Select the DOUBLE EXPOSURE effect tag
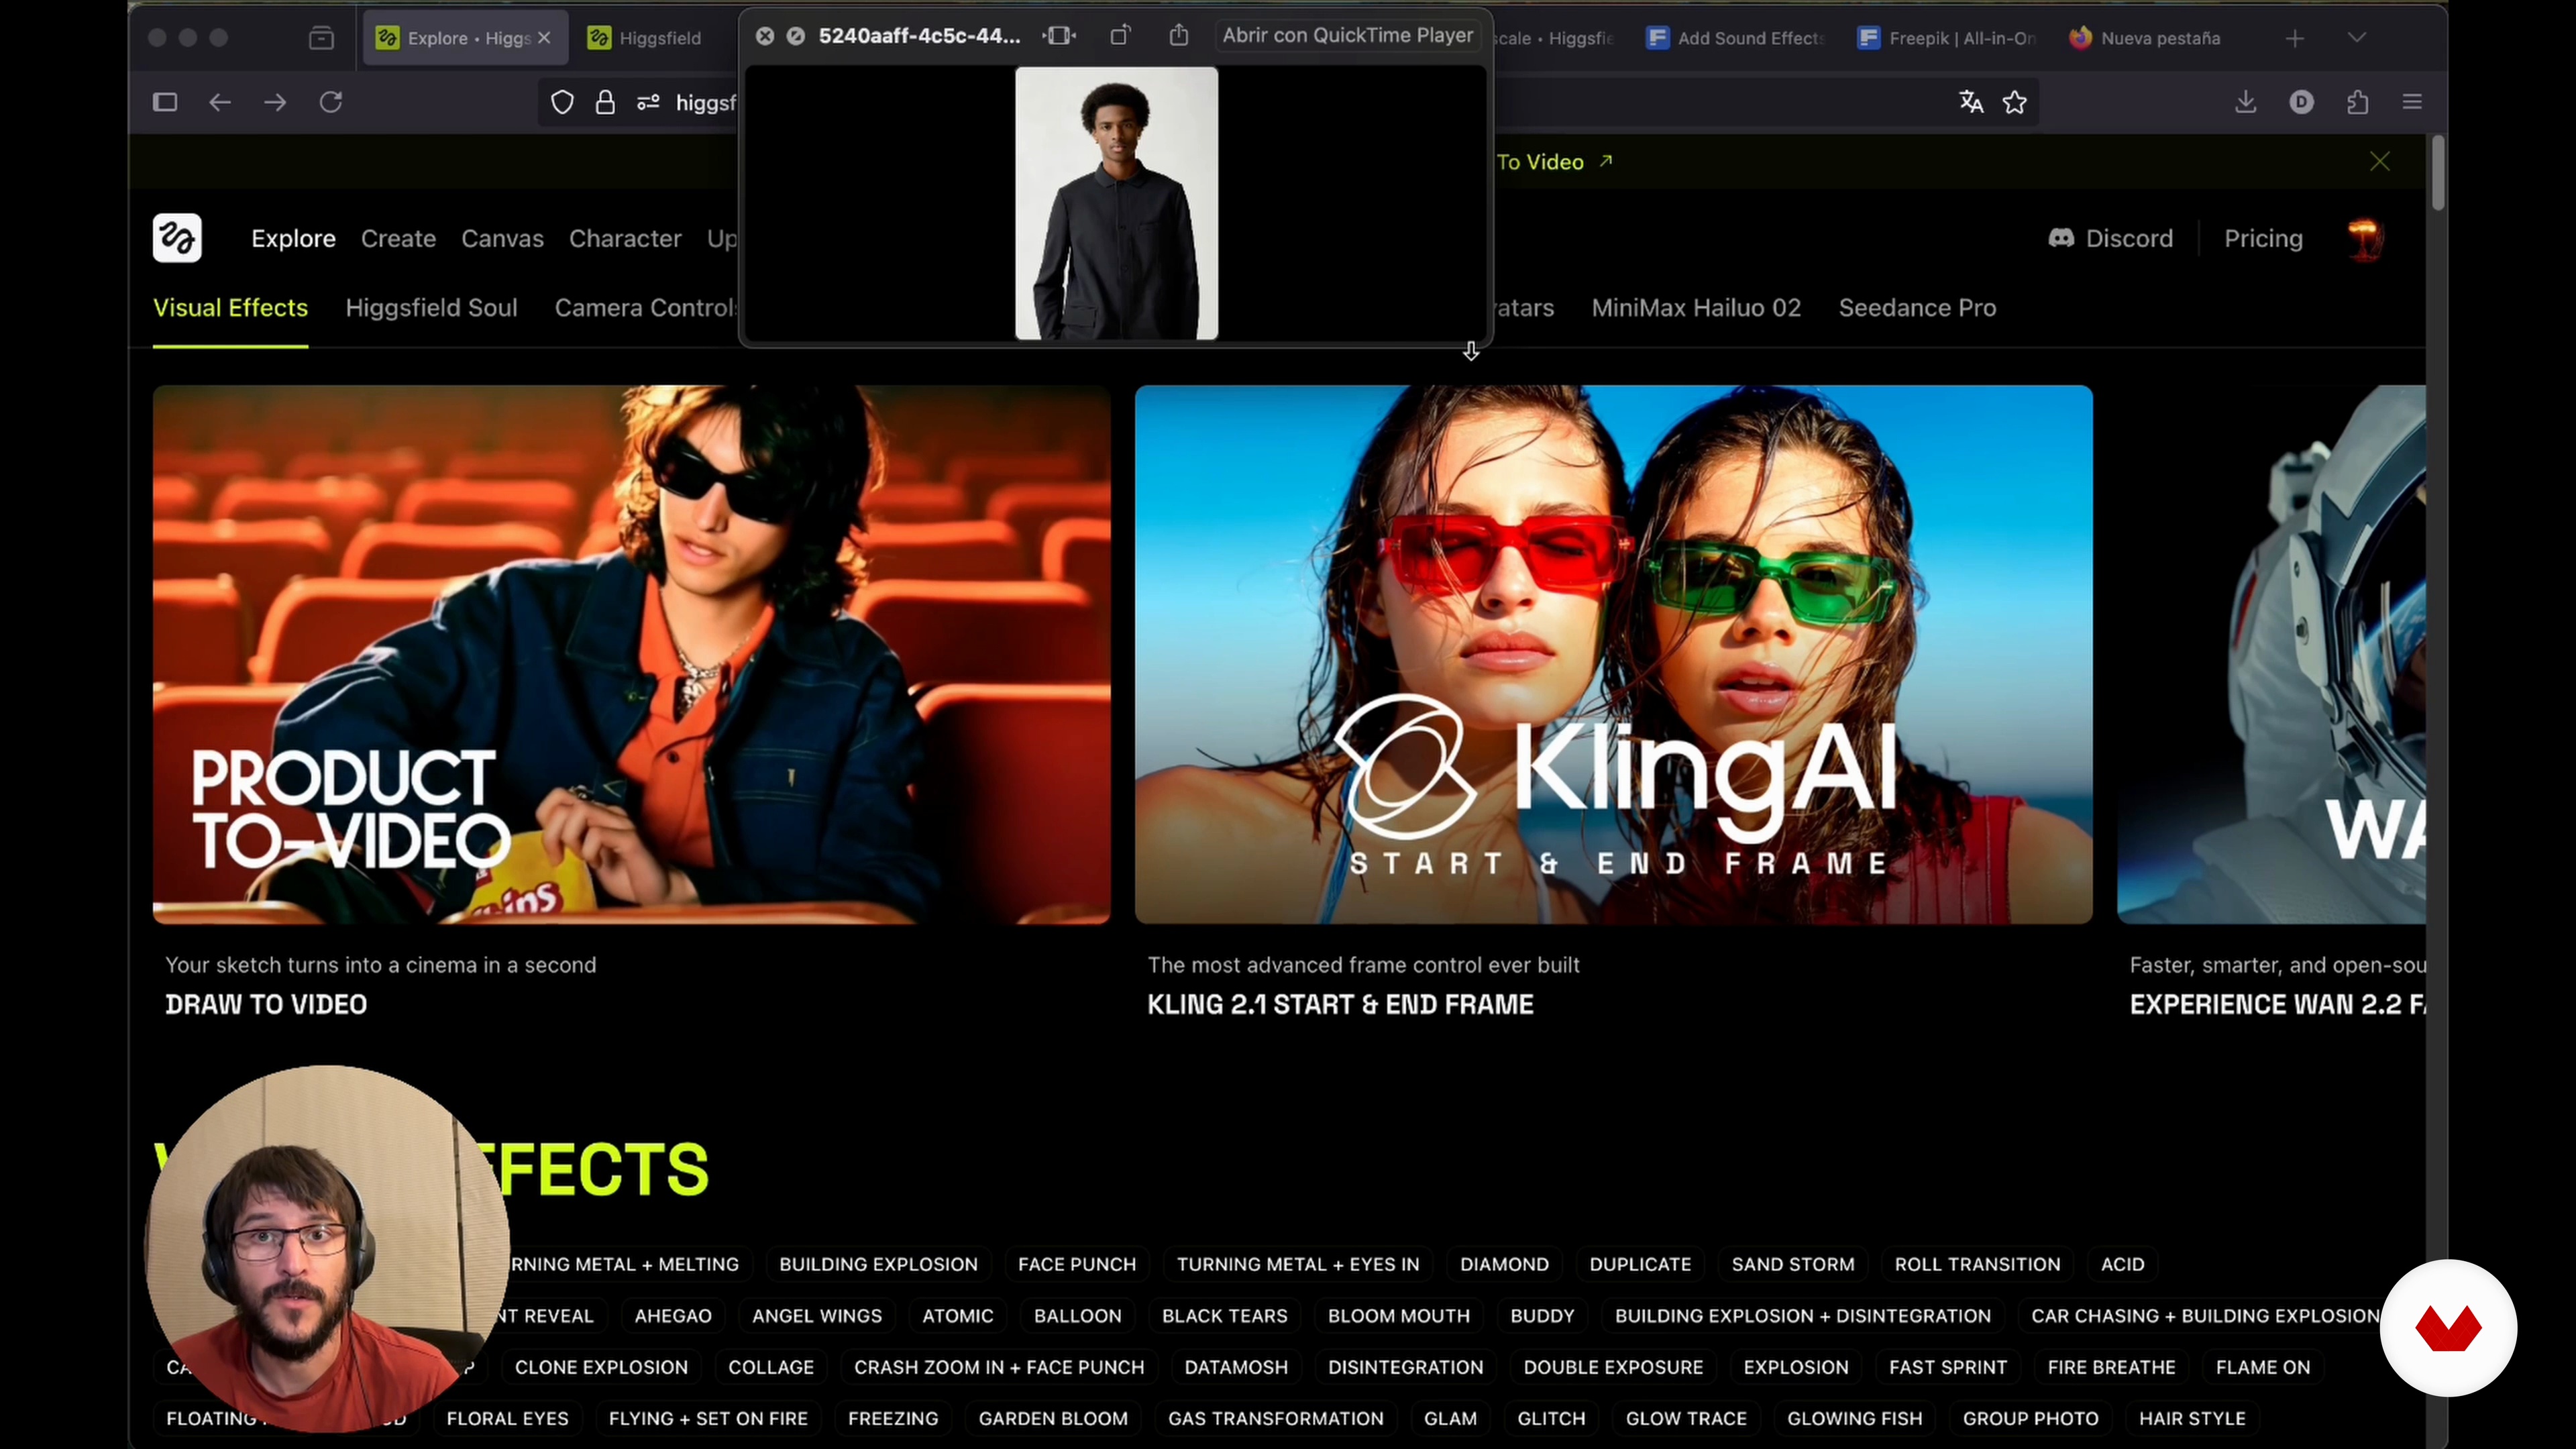This screenshot has height=1449, width=2576. (x=1613, y=1367)
